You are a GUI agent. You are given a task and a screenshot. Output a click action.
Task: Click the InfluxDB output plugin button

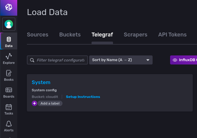point(184,60)
